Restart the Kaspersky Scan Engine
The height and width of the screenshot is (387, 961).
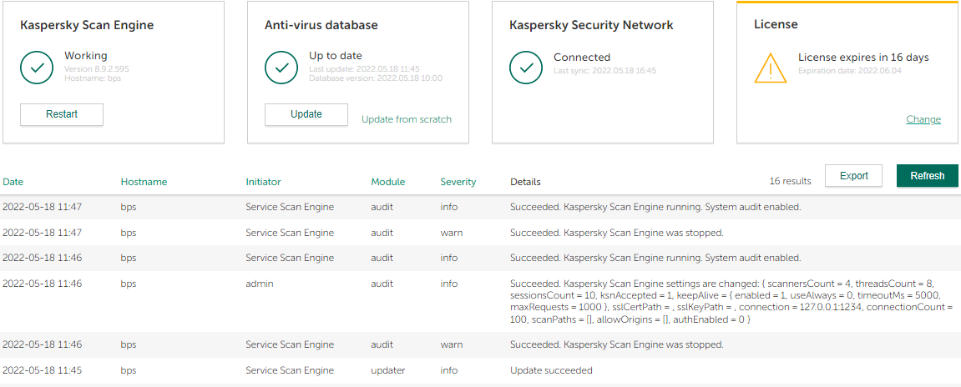[x=62, y=114]
